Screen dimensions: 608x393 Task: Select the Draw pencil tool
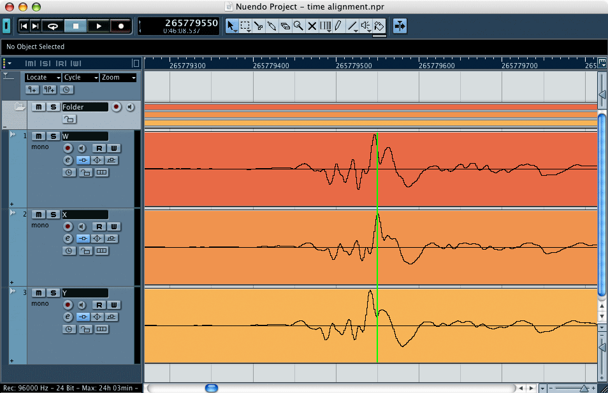[x=338, y=26]
